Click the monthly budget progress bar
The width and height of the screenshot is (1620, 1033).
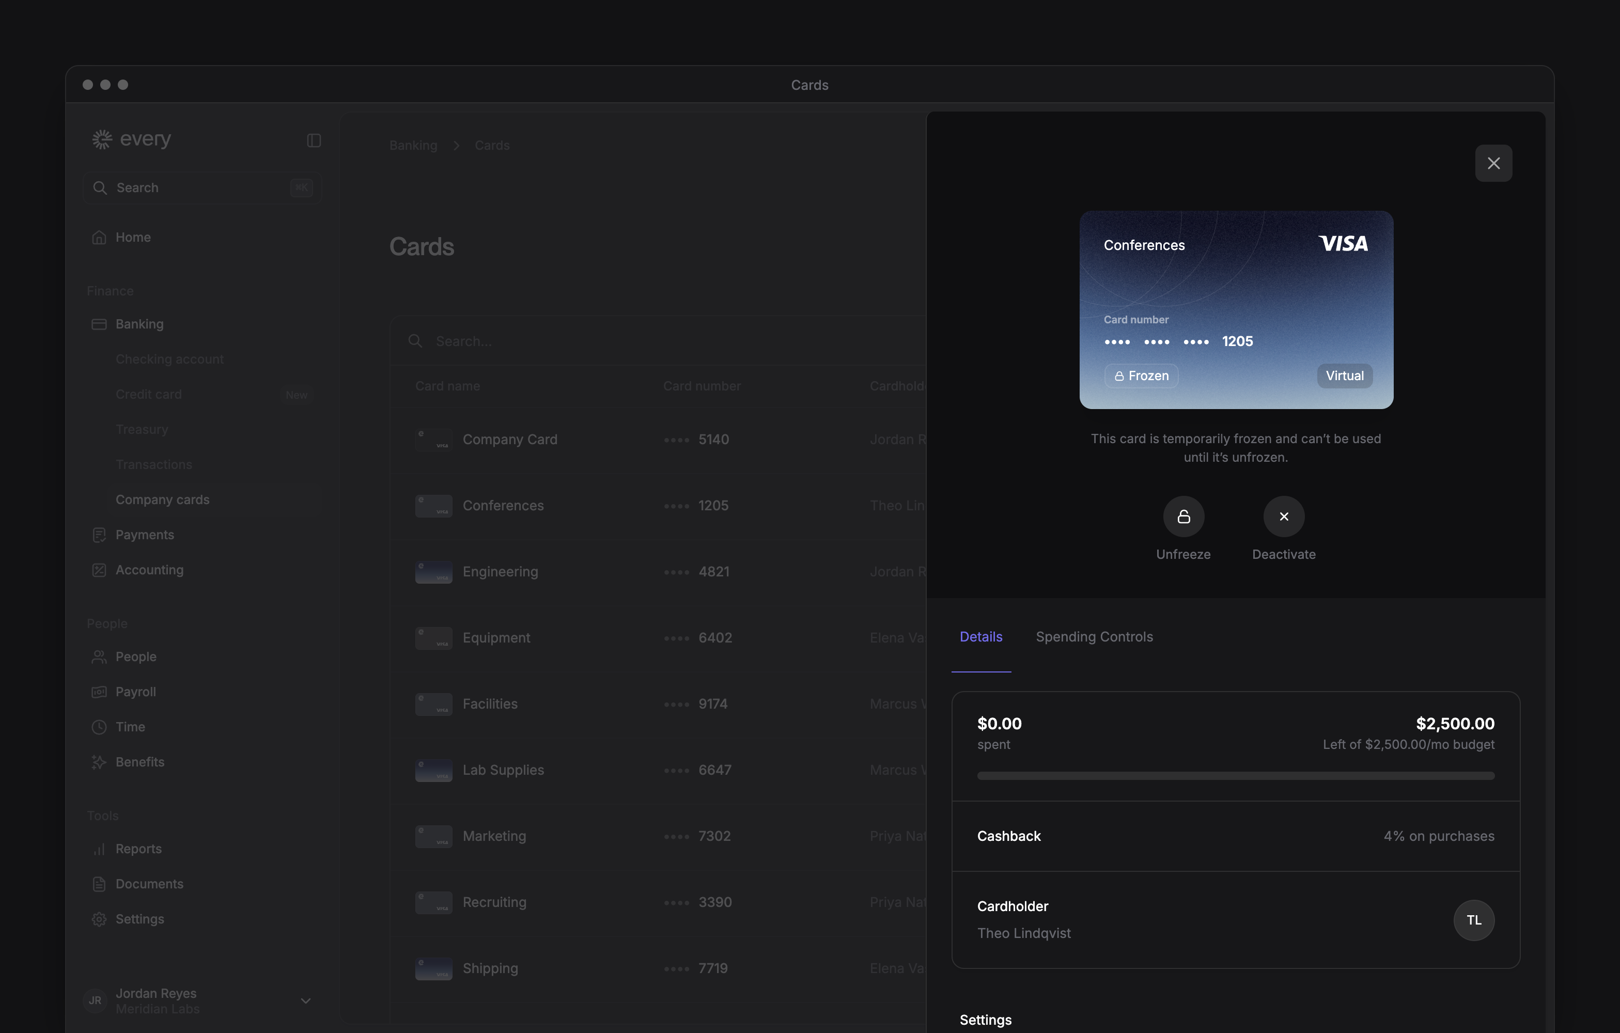tap(1235, 776)
